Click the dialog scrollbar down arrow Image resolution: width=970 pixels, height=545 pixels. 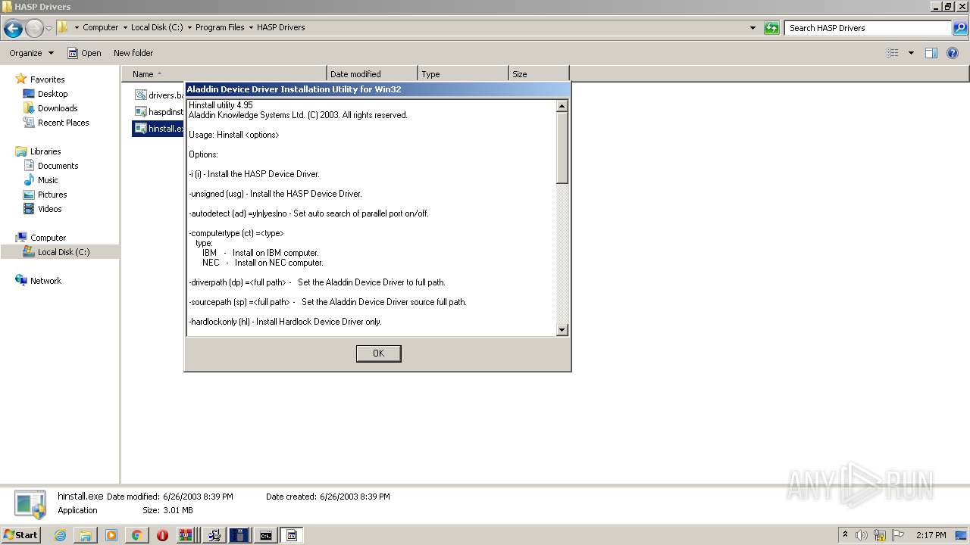click(x=562, y=329)
